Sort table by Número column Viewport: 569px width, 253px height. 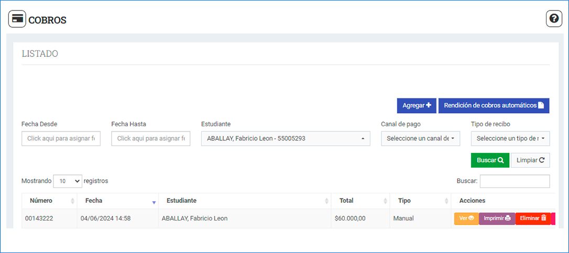49,201
